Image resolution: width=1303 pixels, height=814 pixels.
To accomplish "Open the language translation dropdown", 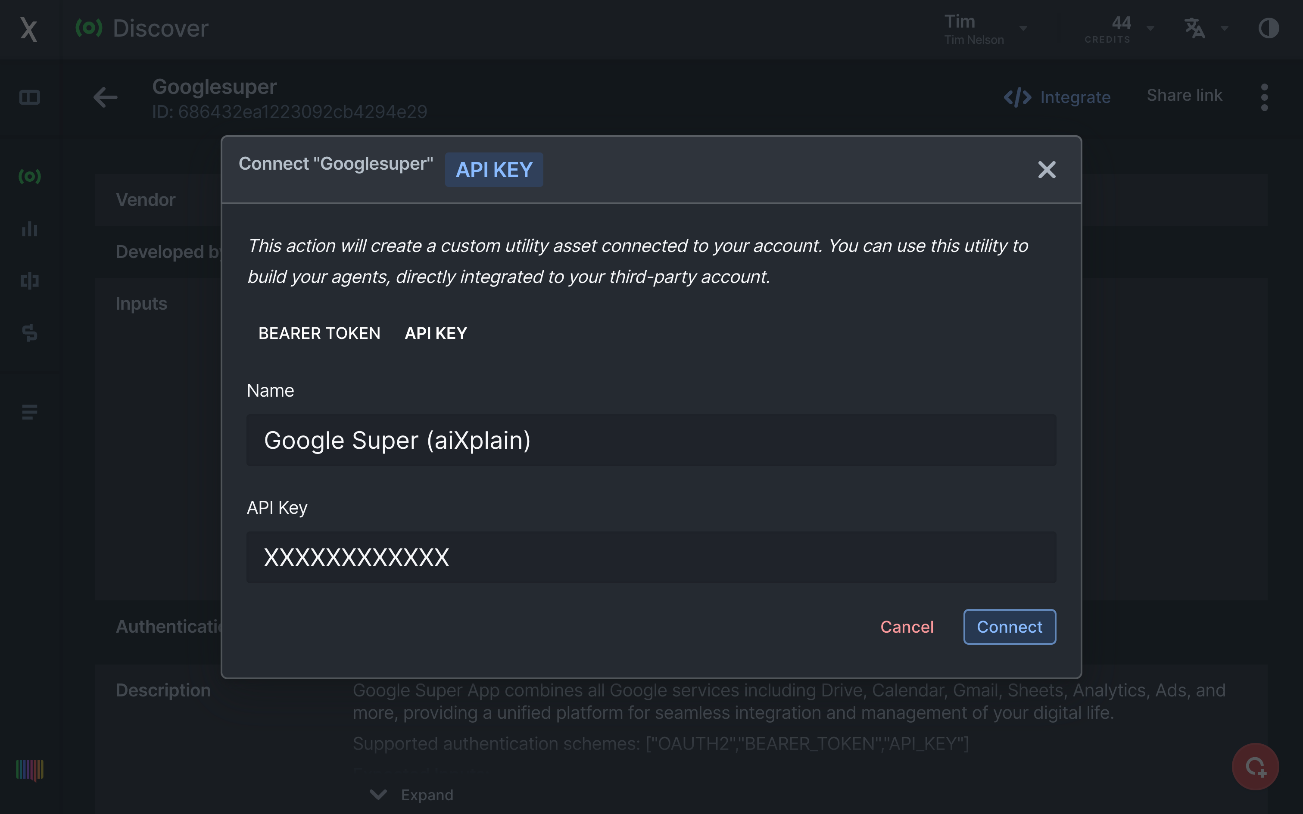I will pos(1205,28).
